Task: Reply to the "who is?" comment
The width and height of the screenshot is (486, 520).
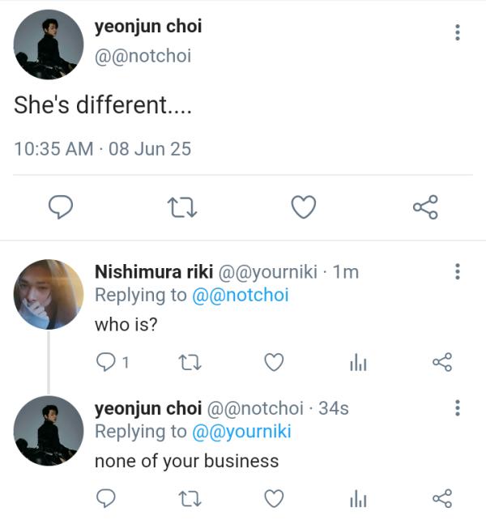Action: tap(107, 363)
